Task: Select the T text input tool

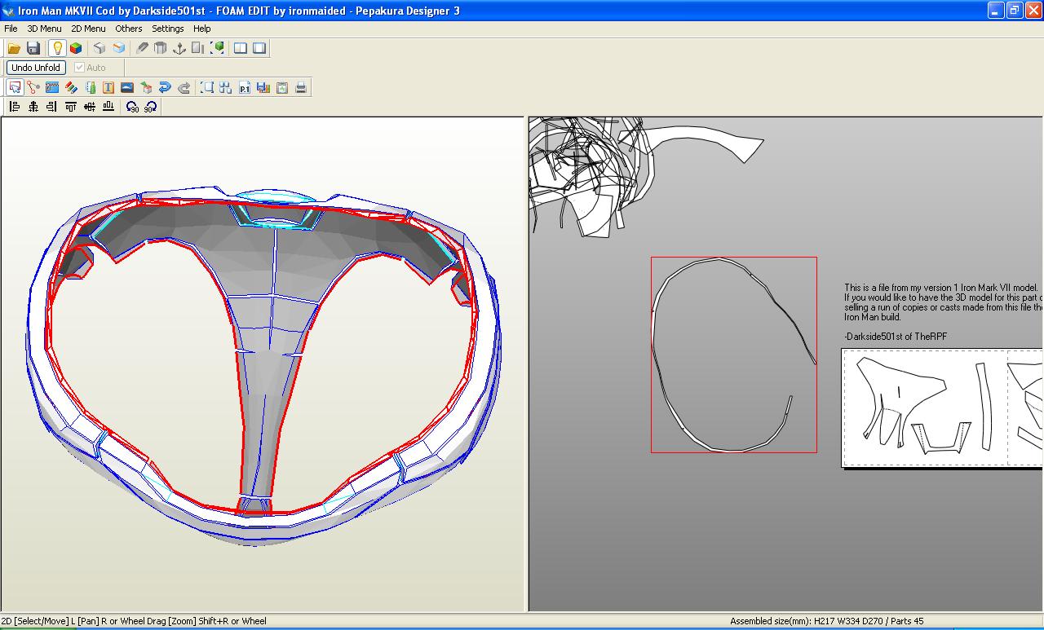Action: 108,87
